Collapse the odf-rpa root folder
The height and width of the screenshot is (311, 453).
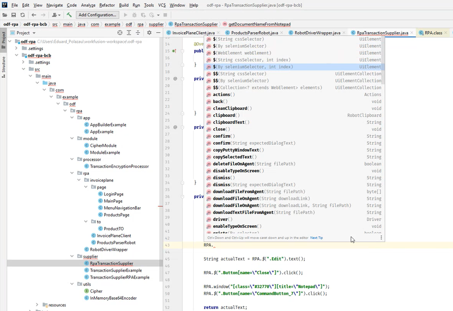pos(10,41)
